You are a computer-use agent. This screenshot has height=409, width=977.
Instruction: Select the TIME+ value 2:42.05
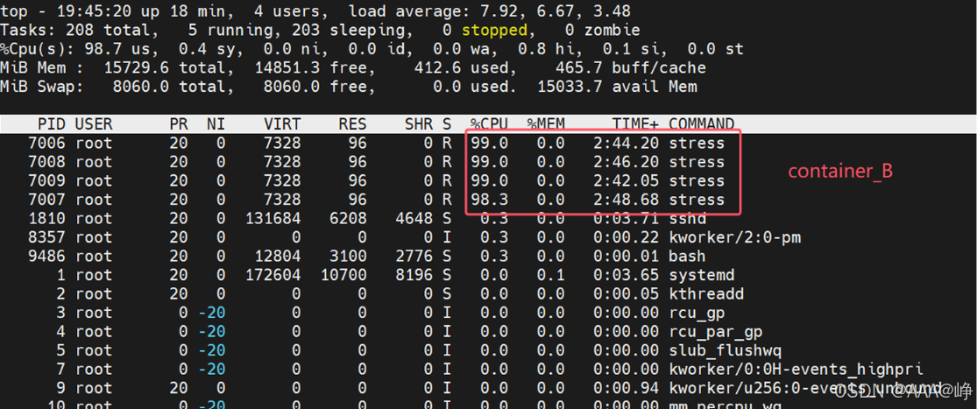pyautogui.click(x=626, y=180)
